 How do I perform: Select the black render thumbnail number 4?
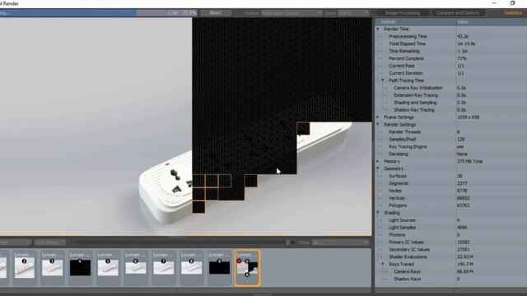[80, 267]
